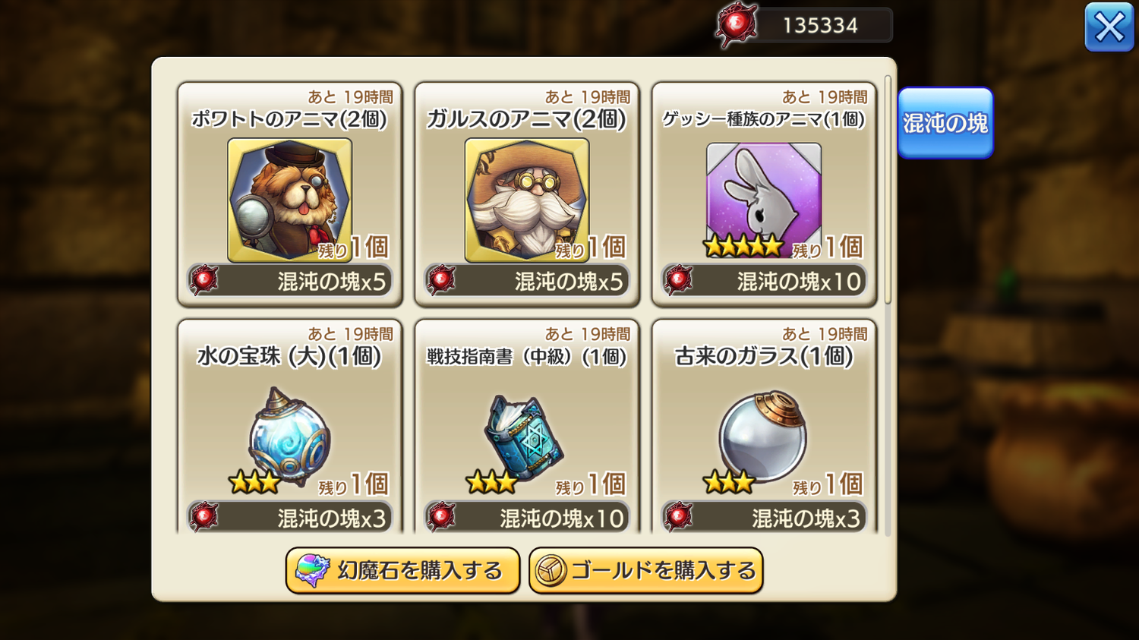Open ゴールドを購入する purchase screen

645,570
